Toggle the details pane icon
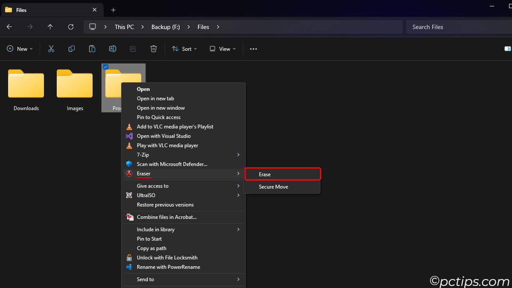 (x=508, y=49)
